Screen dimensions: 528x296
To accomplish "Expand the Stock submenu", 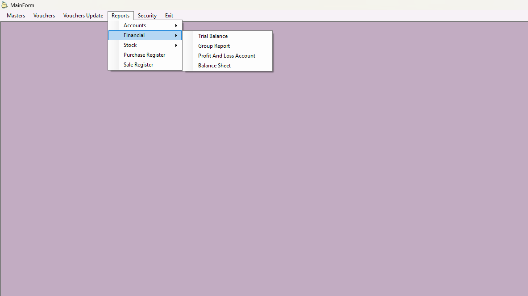I will click(x=145, y=45).
